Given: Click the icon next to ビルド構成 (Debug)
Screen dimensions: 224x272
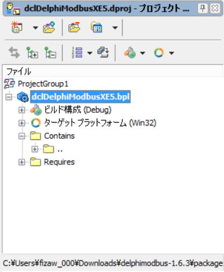Looking at the screenshot, I should pyautogui.click(x=36, y=110).
